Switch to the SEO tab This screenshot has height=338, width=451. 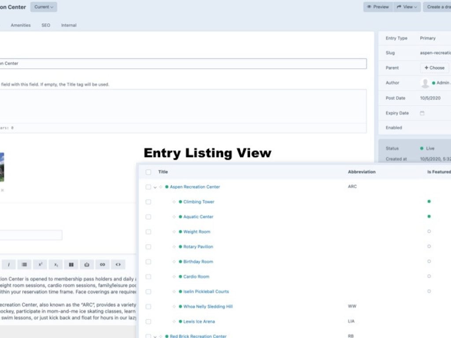[45, 25]
